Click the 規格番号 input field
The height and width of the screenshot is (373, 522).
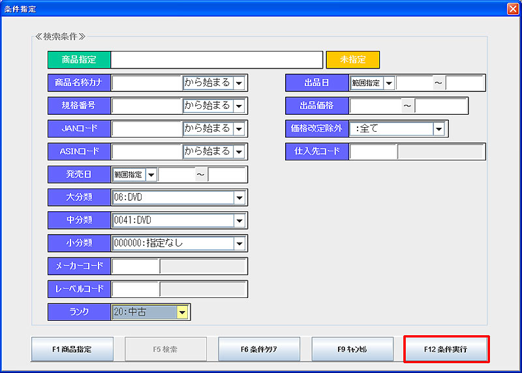point(146,106)
